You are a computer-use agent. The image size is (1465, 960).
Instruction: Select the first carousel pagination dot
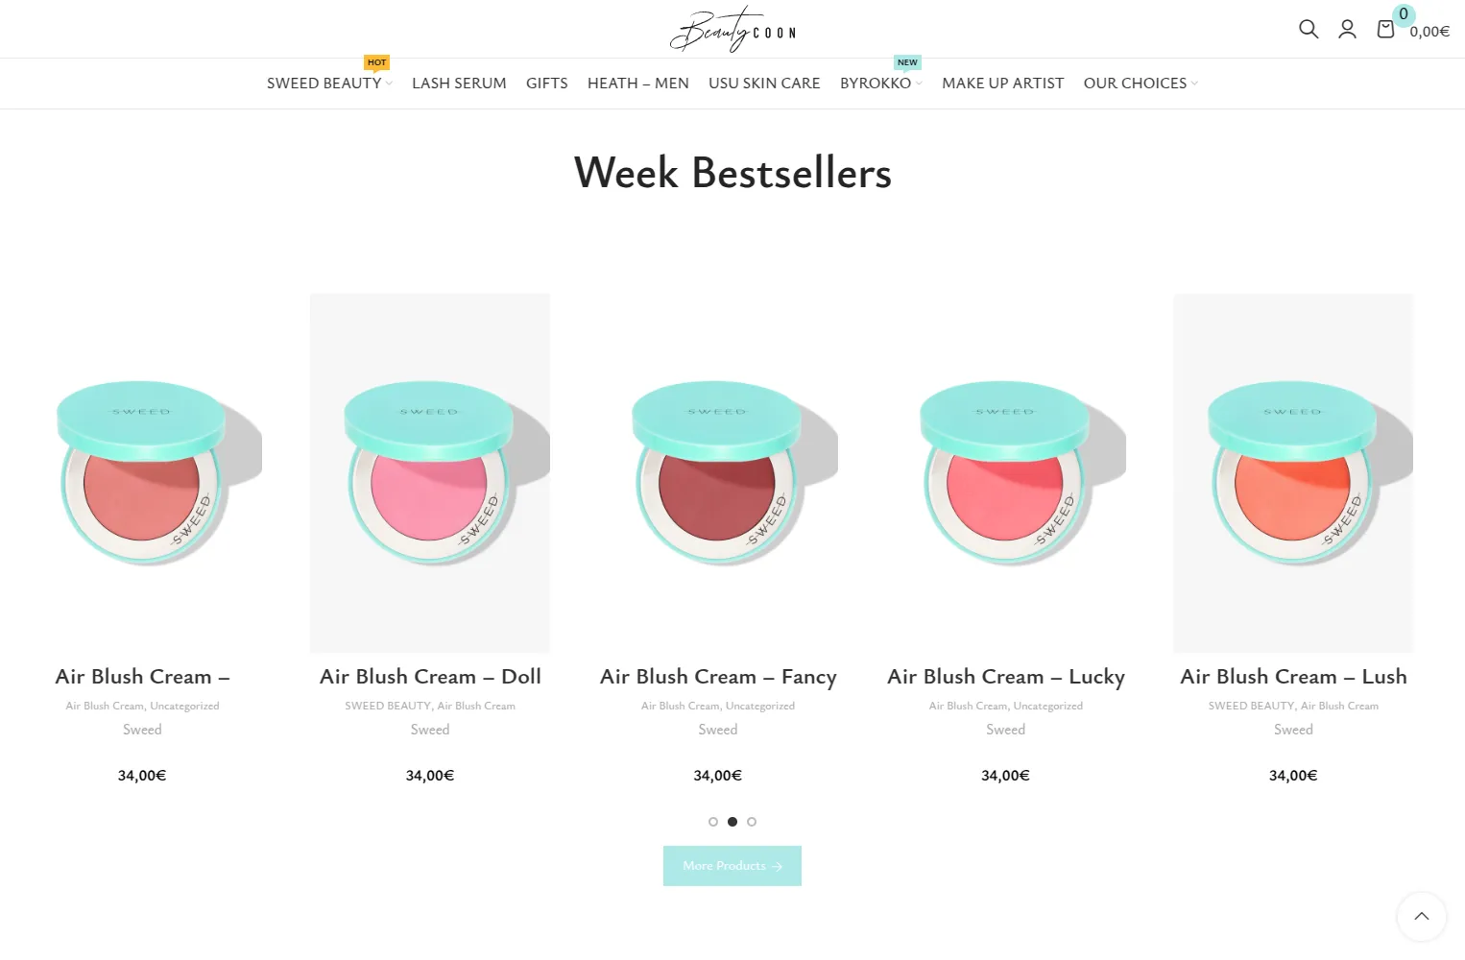click(x=713, y=822)
